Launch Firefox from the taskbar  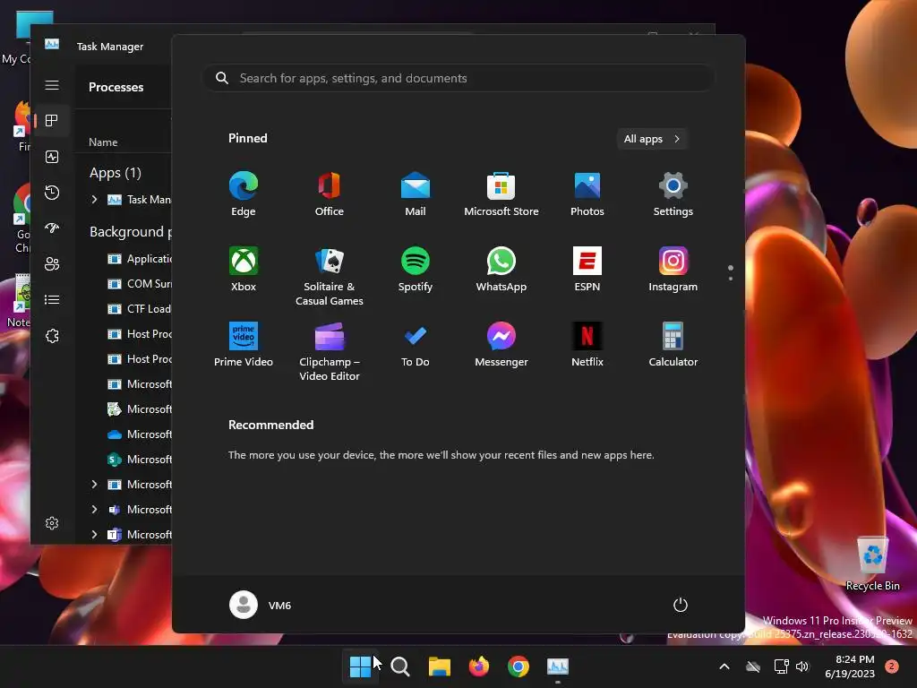[x=479, y=666]
